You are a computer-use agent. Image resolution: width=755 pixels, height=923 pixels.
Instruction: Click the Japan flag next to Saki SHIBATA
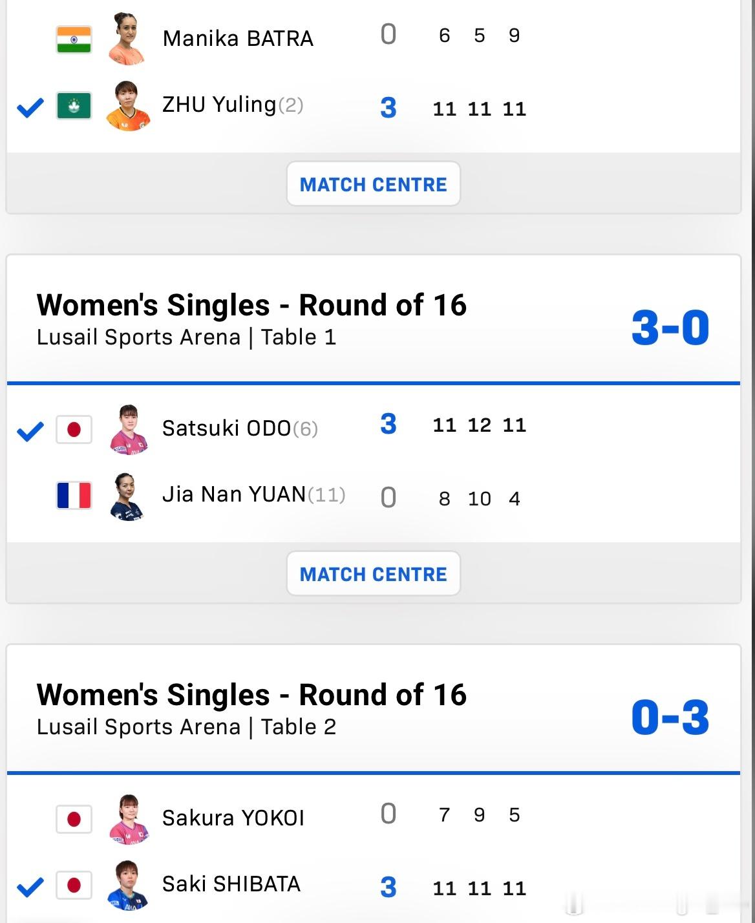tap(74, 885)
